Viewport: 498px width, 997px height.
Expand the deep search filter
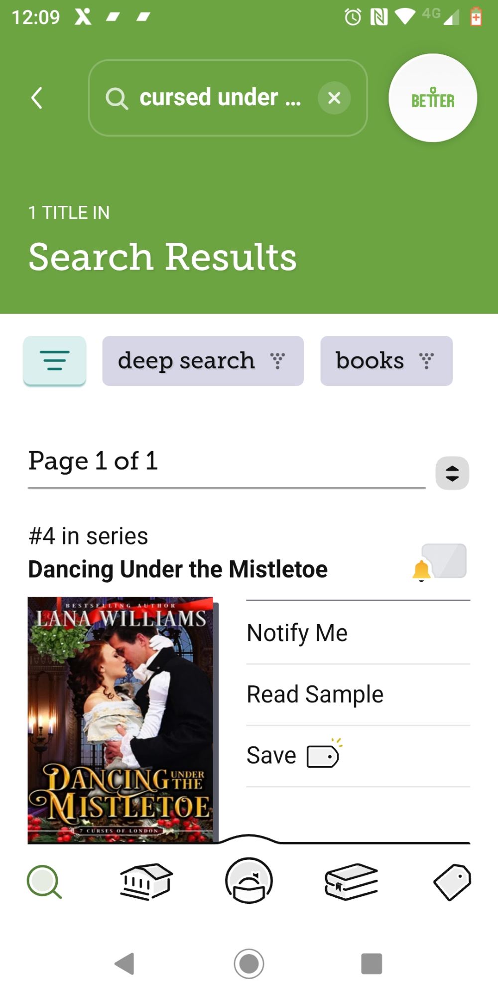[x=203, y=361]
